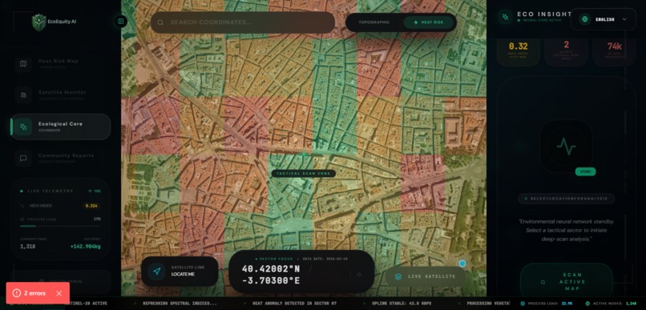The width and height of the screenshot is (646, 310).
Task: Click the Satellite Monitor icon in sidebar
Action: tap(23, 95)
